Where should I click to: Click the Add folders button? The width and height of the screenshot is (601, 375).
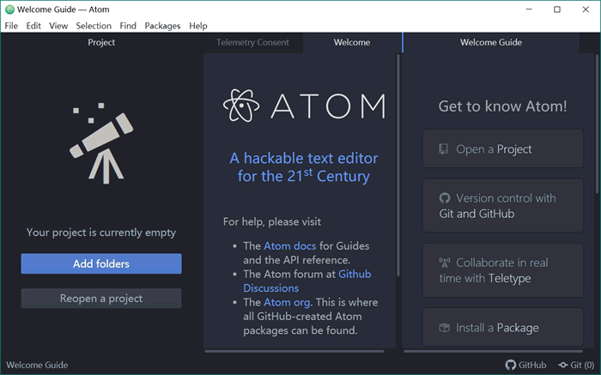pos(101,263)
